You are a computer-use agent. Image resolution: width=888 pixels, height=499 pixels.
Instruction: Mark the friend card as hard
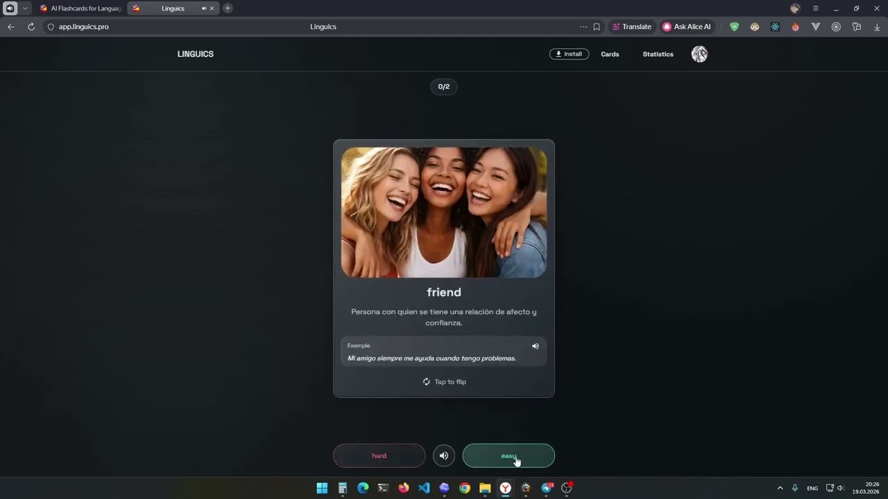tap(379, 455)
